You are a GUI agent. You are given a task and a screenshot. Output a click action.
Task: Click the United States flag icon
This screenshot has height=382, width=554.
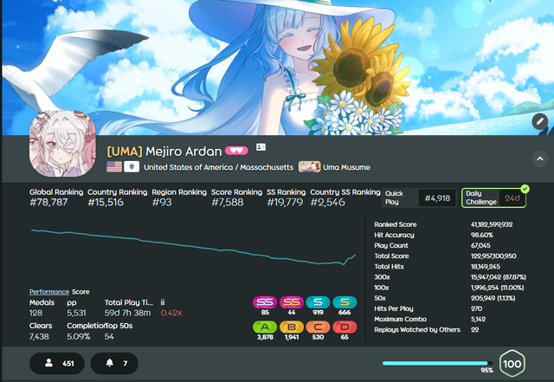point(114,166)
